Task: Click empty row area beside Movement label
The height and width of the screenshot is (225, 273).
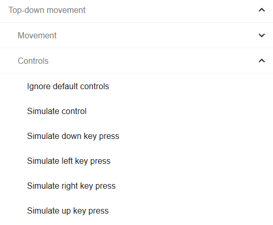Action: tap(157, 35)
